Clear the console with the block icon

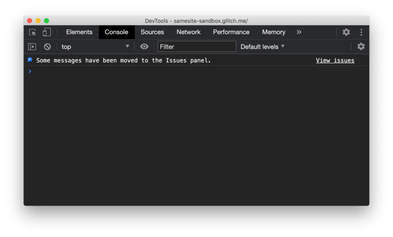pos(47,47)
